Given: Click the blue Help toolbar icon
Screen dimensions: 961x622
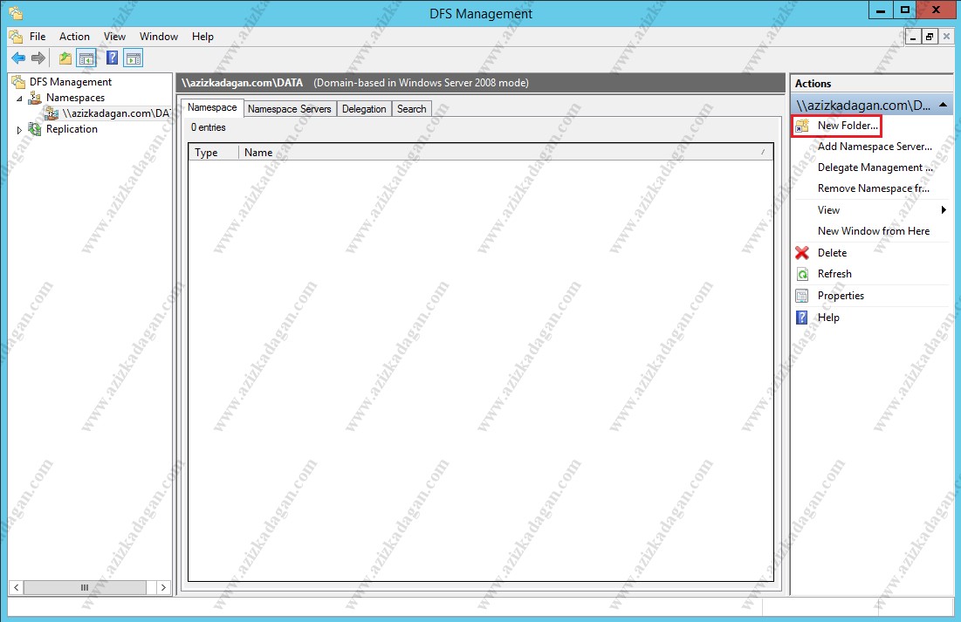Looking at the screenshot, I should pyautogui.click(x=112, y=58).
